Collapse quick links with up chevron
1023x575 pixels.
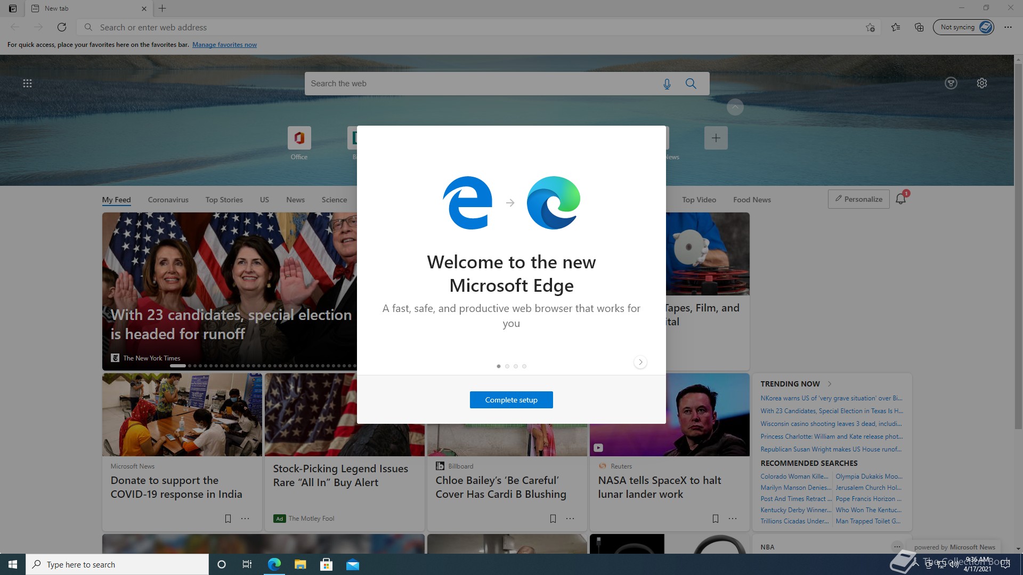pos(735,108)
